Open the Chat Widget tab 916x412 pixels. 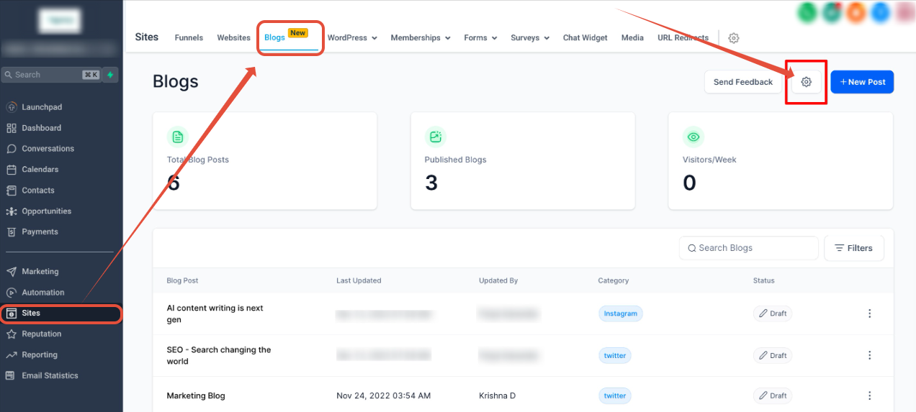[x=585, y=38]
